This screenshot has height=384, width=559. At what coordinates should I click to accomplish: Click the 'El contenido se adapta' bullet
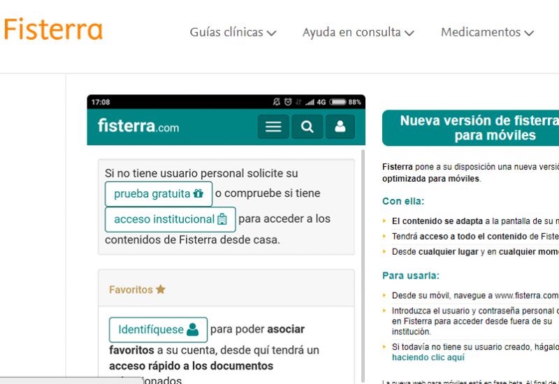point(475,221)
